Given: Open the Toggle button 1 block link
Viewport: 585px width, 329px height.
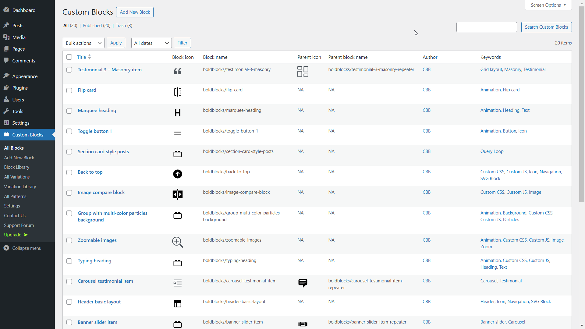Looking at the screenshot, I should [x=95, y=131].
